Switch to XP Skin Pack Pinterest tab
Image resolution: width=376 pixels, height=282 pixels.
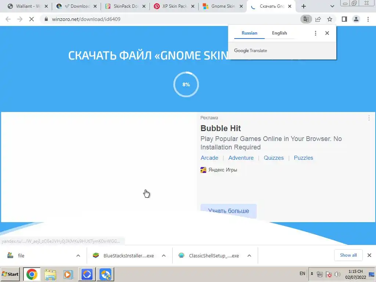click(x=174, y=6)
